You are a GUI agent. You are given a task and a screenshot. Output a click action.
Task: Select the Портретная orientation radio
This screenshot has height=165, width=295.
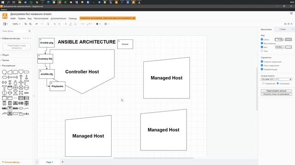[263, 83]
